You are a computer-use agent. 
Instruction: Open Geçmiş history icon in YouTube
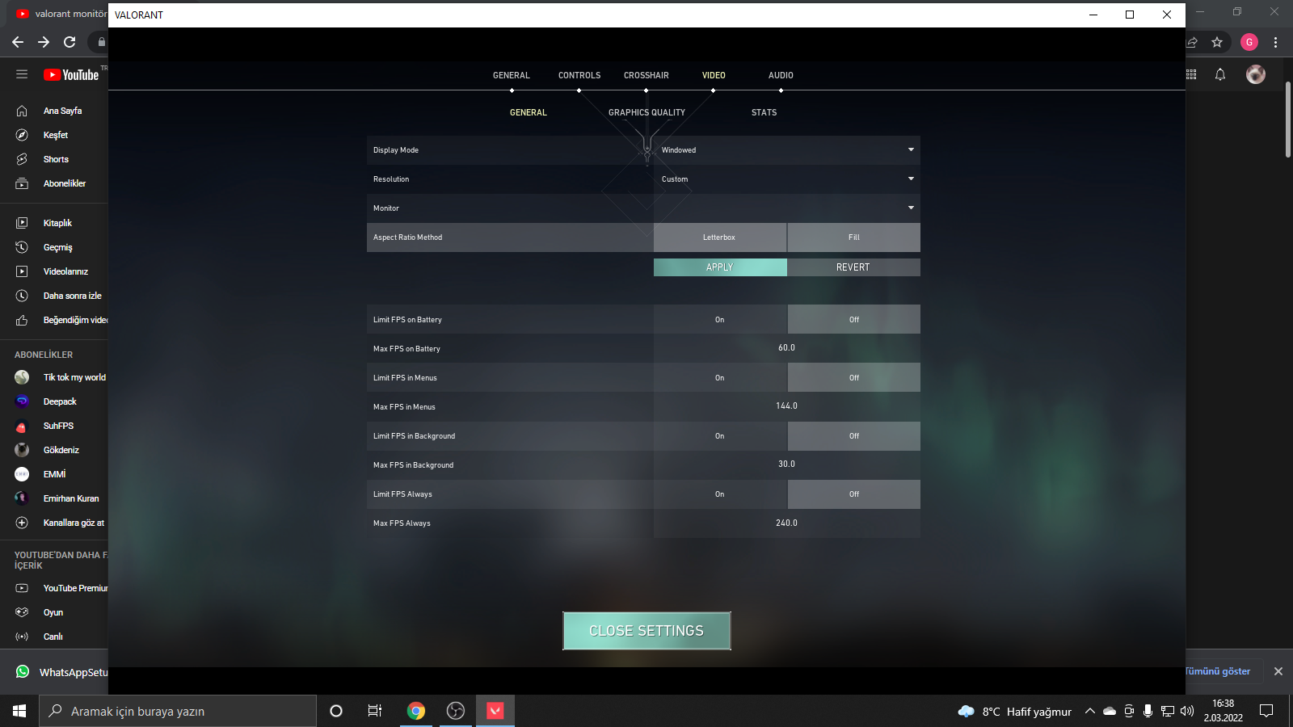[x=22, y=247]
